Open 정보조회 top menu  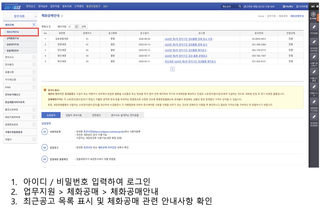coord(67,6)
